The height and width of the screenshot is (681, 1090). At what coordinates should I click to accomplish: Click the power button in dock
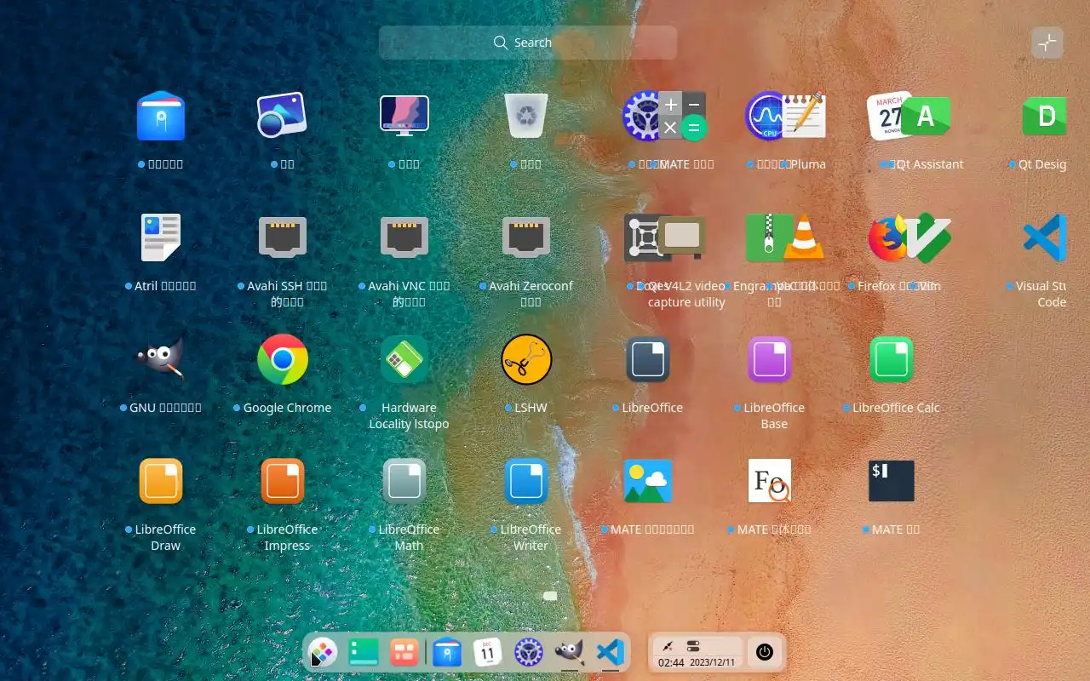click(x=765, y=653)
